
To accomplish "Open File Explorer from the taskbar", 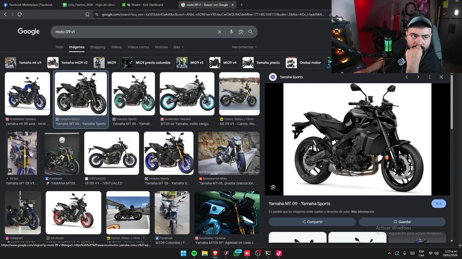I will click(x=205, y=253).
